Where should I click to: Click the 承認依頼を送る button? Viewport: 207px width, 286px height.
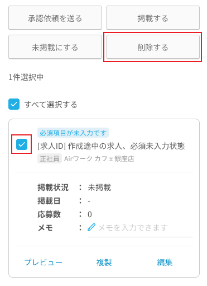click(x=55, y=18)
